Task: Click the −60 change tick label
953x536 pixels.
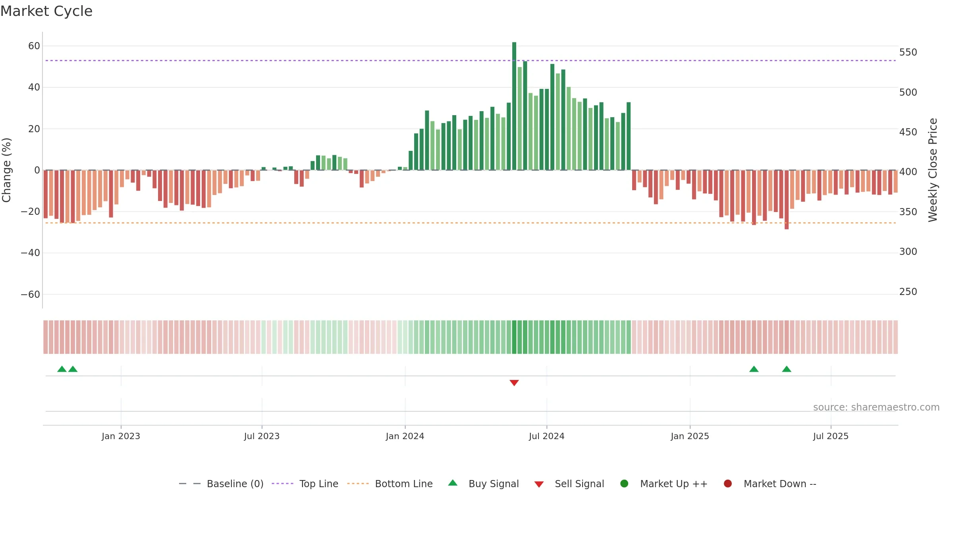Action: [31, 295]
